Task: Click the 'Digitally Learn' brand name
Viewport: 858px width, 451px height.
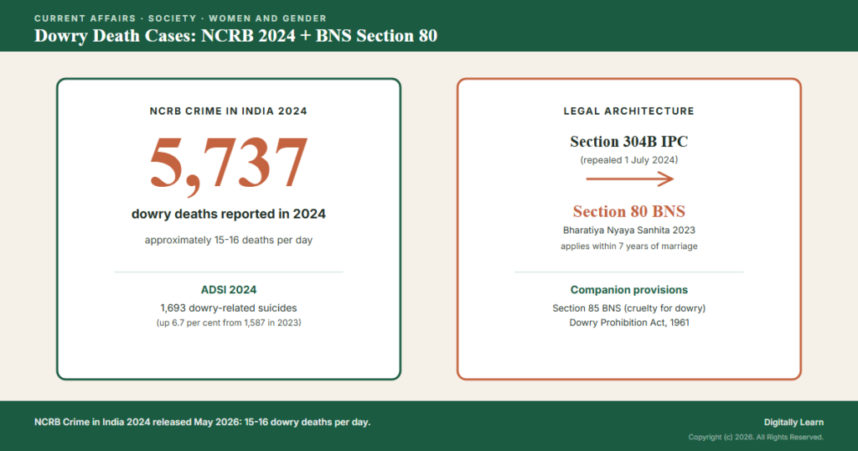Action: coord(794,422)
